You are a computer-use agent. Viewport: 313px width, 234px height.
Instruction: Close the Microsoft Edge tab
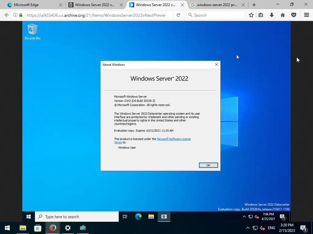tap(61, 5)
